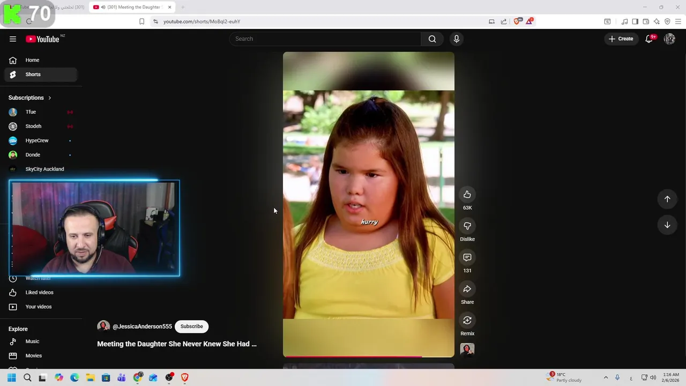Open weather widget showing 18°C
Viewport: 686px width, 386px height.
pos(564,377)
